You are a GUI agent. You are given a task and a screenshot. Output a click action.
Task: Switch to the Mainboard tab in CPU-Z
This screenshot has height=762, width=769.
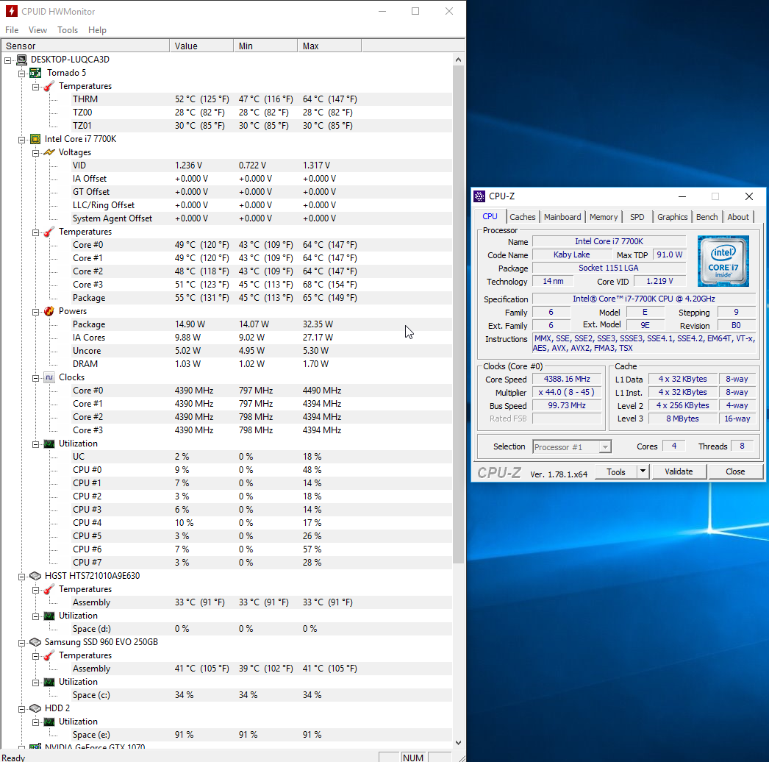pyautogui.click(x=562, y=217)
